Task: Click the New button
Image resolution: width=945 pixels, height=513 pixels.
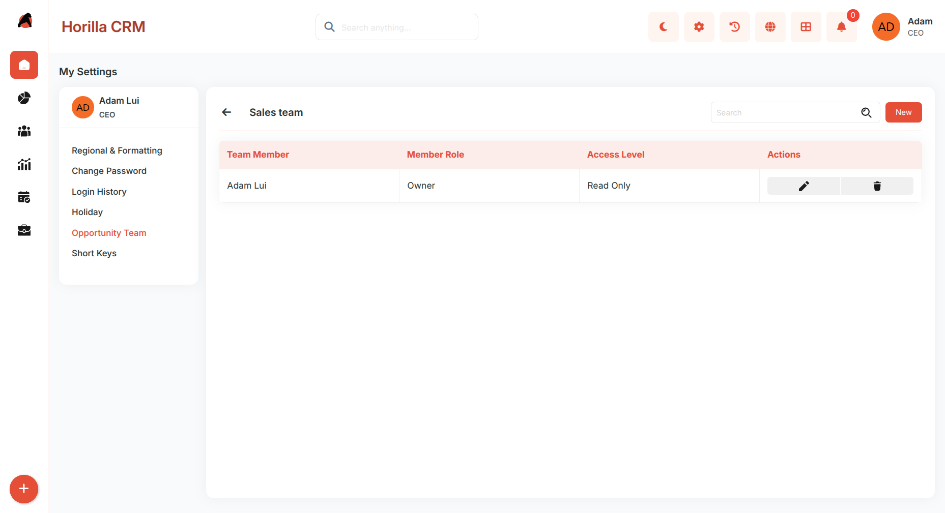Action: tap(903, 112)
